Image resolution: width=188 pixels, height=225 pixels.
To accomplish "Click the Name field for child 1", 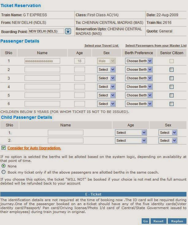I will tap(66, 133).
